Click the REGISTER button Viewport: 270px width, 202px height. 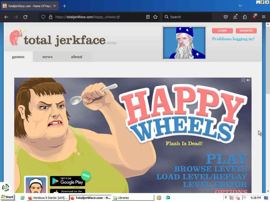[246, 31]
